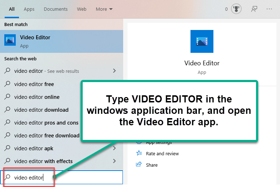Click the large Video Editor preview icon
Viewport: 280px width, 187px height.
click(202, 41)
